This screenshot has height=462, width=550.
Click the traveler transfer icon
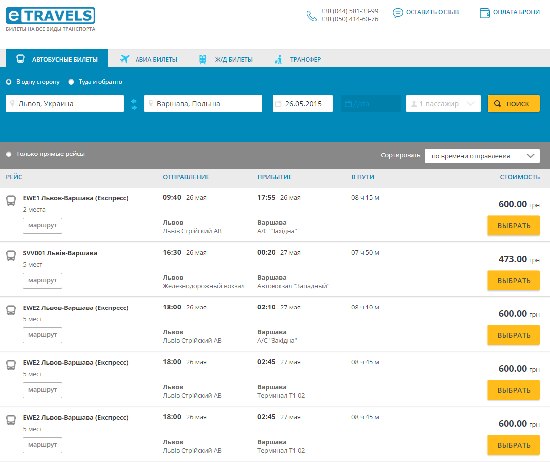278,60
